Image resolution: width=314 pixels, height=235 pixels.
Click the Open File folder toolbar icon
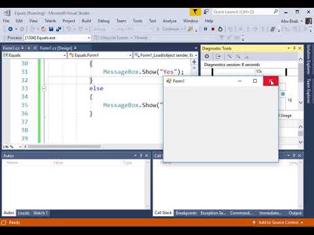click(x=44, y=29)
